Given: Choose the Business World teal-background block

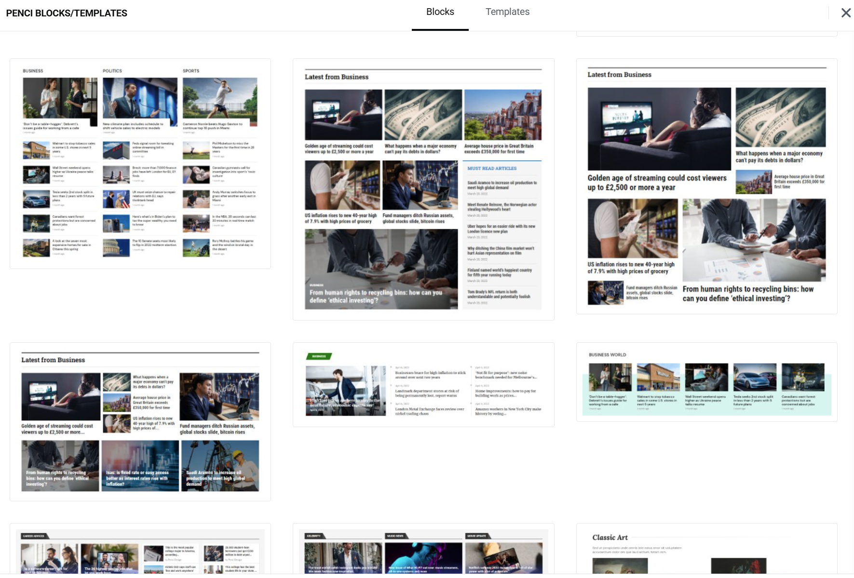Looking at the screenshot, I should click(706, 382).
